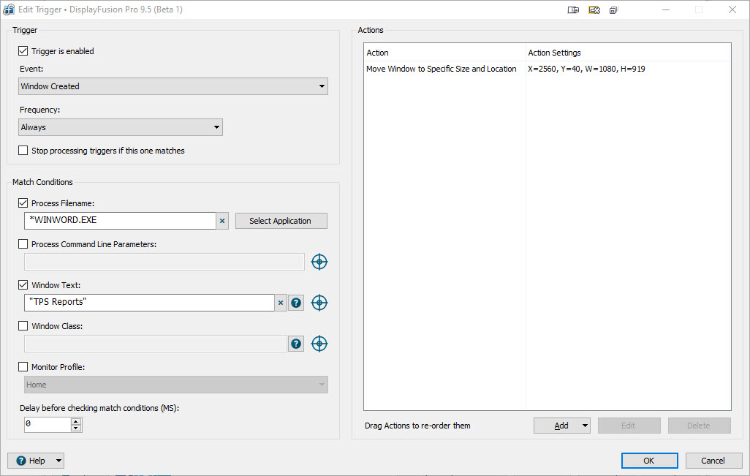Confirm the trigger with the OK button
The width and height of the screenshot is (750, 476).
[x=649, y=461]
